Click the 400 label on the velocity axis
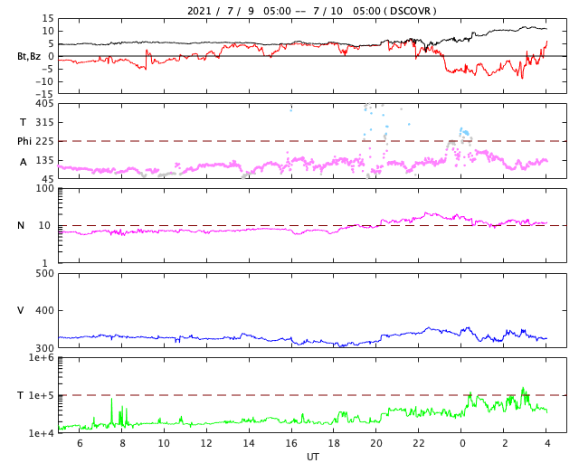 pyautogui.click(x=44, y=310)
